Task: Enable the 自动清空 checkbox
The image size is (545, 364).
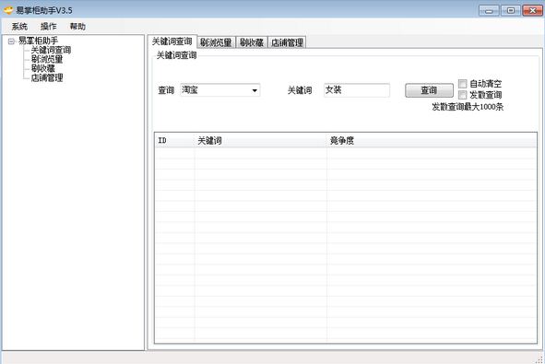Action: coord(462,84)
